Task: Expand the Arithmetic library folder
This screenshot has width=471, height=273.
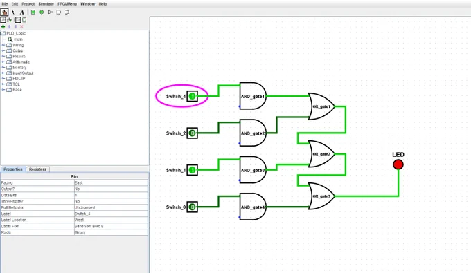Action: click(3, 62)
